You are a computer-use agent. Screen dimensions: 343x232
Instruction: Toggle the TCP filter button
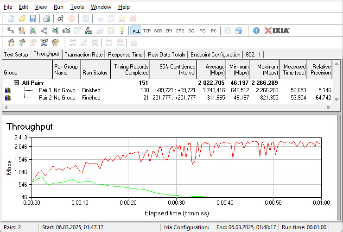tap(147, 31)
